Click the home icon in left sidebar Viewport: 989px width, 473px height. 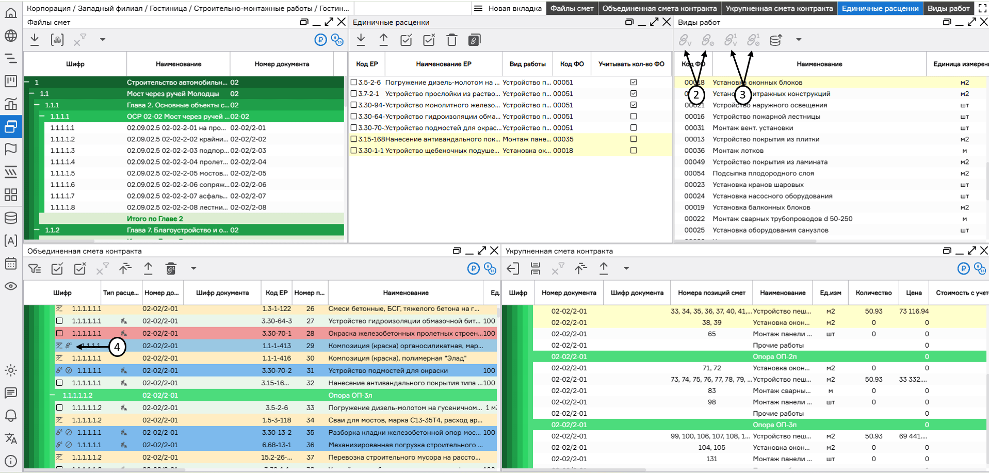point(11,13)
